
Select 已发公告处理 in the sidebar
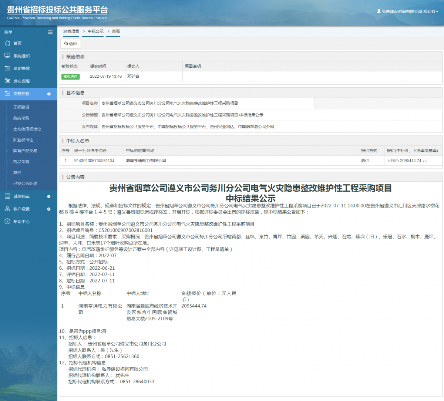pyautogui.click(x=25, y=183)
